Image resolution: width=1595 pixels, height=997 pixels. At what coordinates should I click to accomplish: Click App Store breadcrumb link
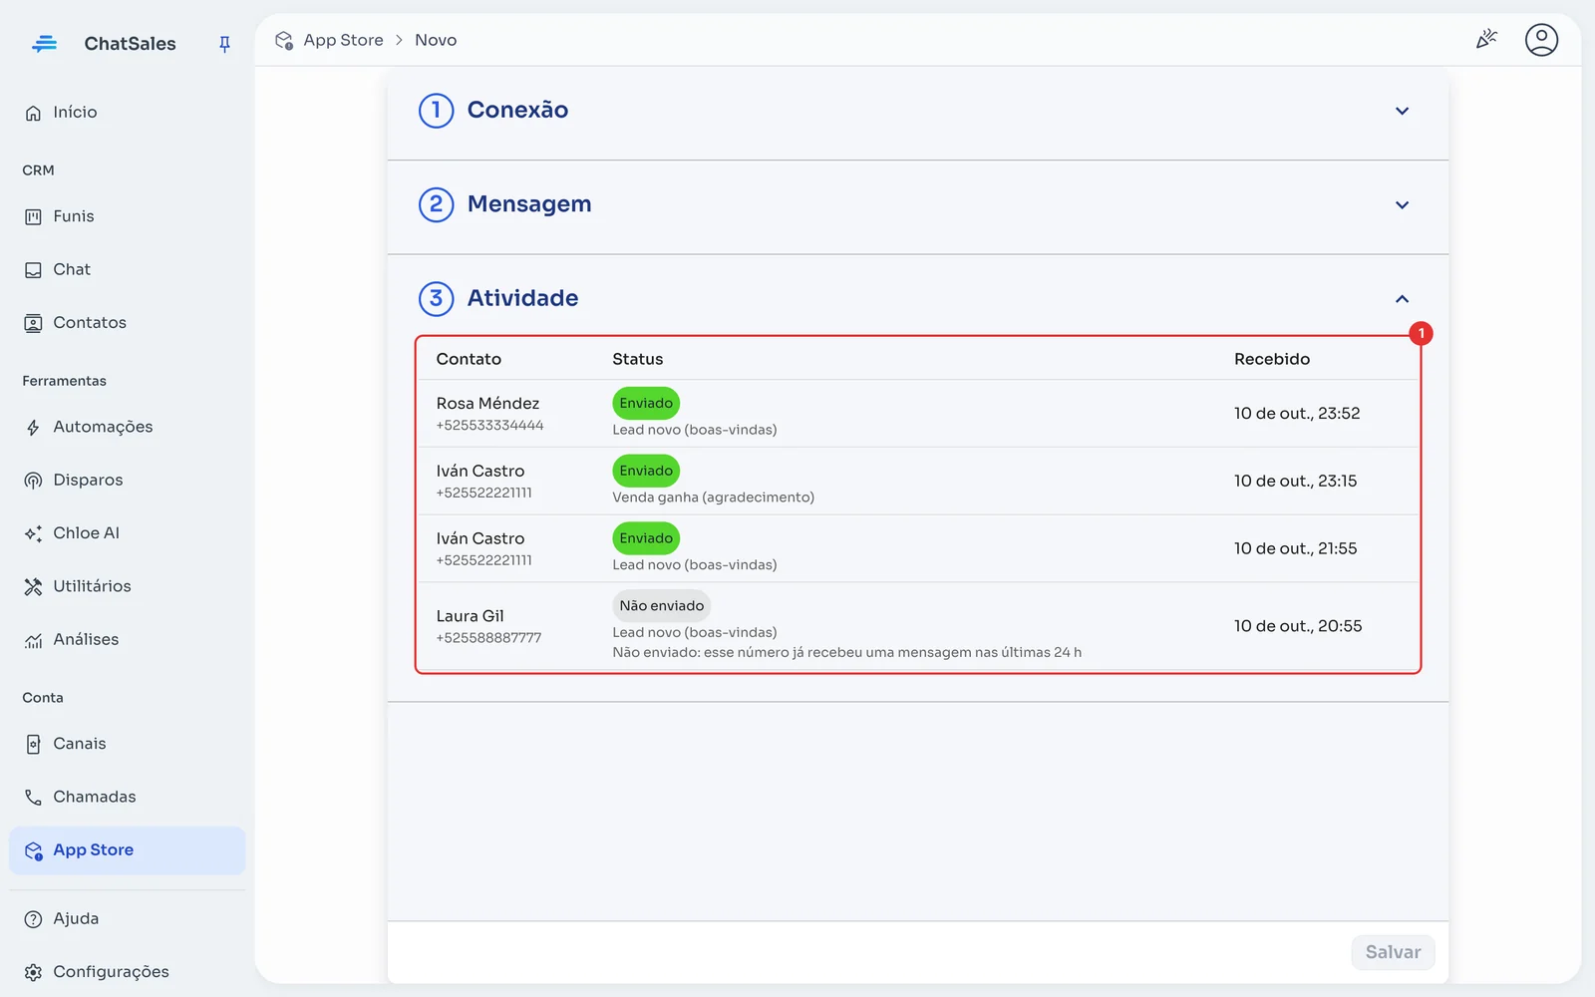pyautogui.click(x=343, y=40)
